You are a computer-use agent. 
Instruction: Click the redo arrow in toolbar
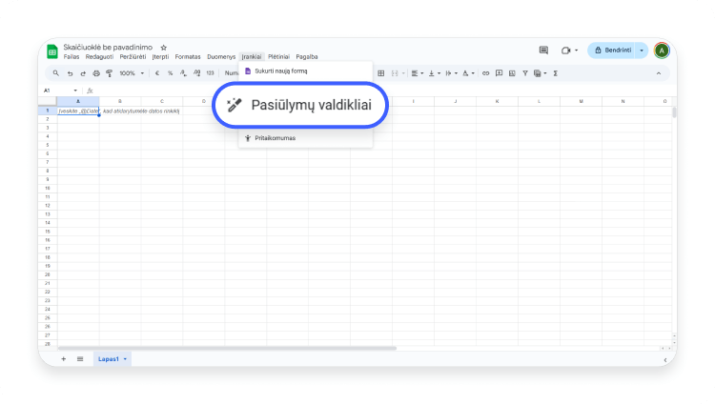coord(83,73)
